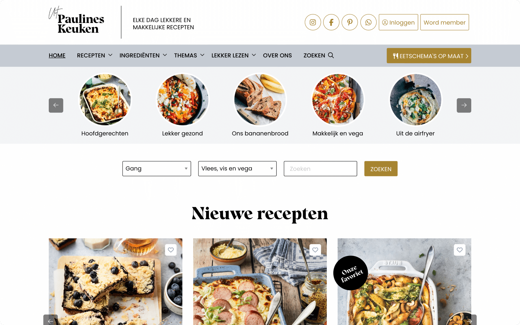
Task: Favorite the sausage casserole recipe with heart
Action: point(315,250)
